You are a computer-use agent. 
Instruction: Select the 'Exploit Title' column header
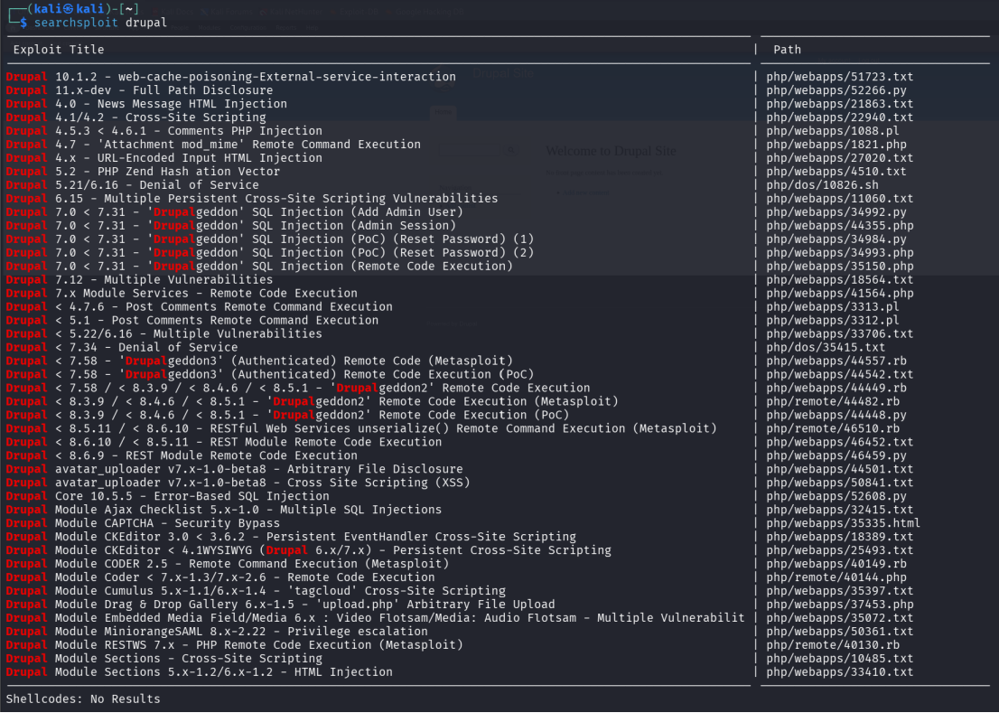click(59, 50)
